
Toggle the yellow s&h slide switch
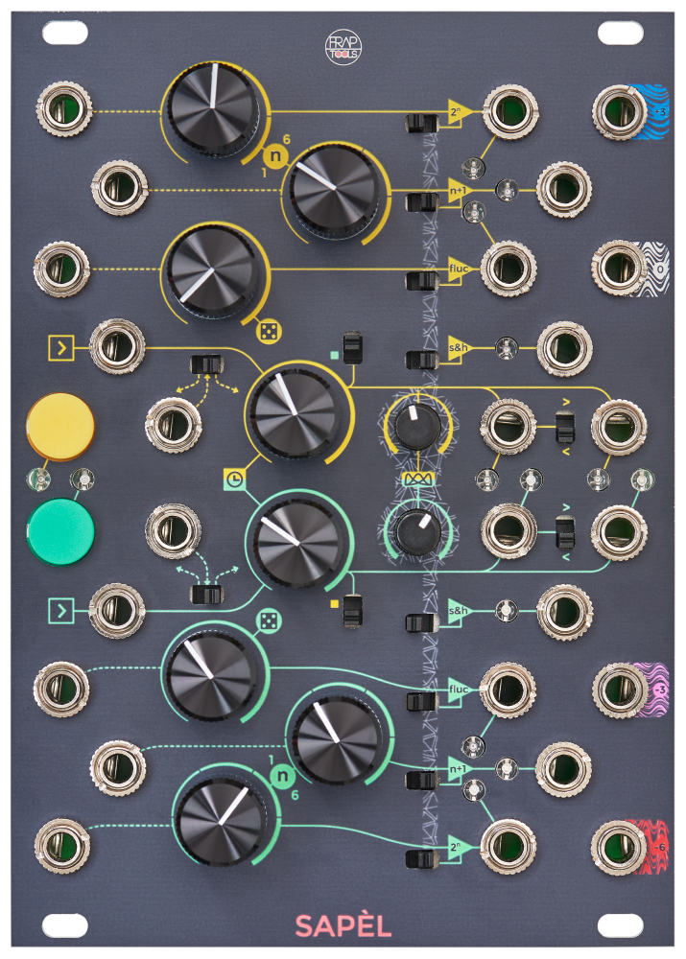click(419, 359)
